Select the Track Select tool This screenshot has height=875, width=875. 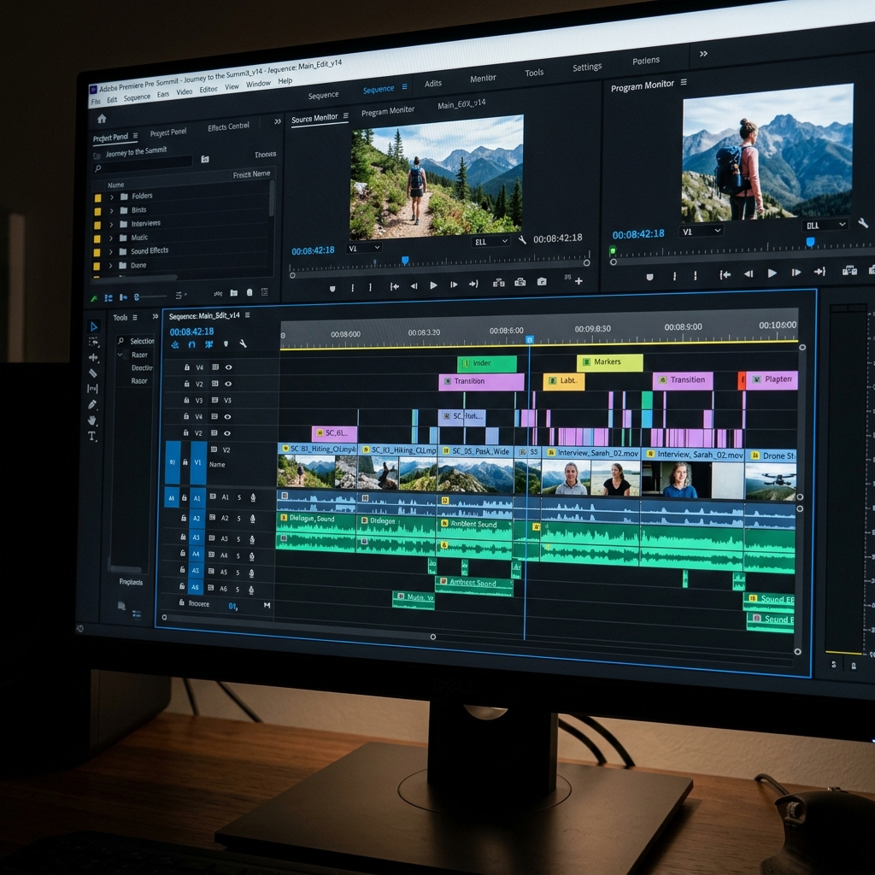click(94, 342)
